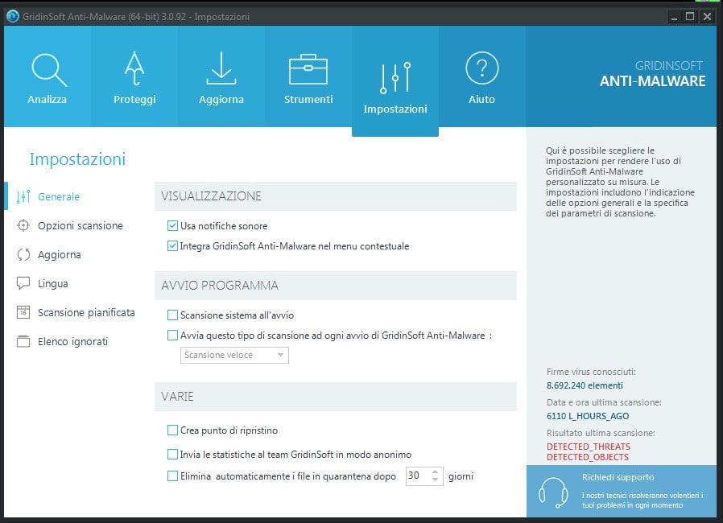Click the GridinSoft logo in title bar
This screenshot has height=523, width=723.
(x=13, y=17)
